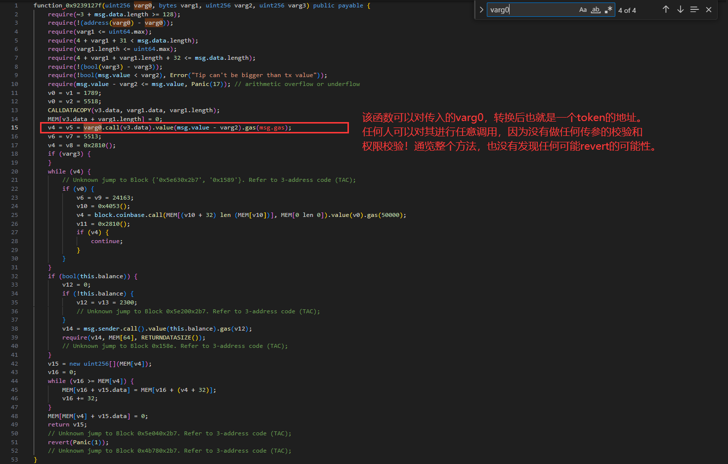Click 'continue;' on line 28

(107, 241)
